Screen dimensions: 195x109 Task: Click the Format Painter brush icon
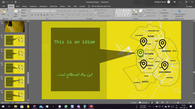8,16
